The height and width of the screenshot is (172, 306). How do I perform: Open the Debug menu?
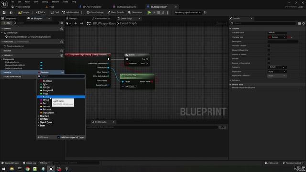45,2
